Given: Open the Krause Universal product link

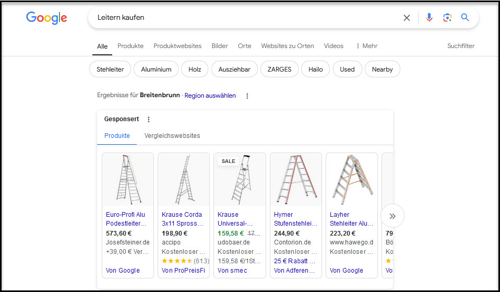Looking at the screenshot, I should click(x=235, y=219).
